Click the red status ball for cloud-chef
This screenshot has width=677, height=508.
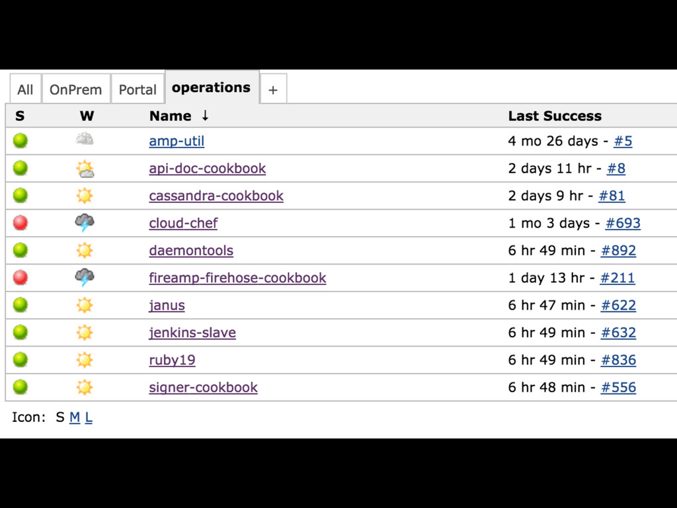[x=20, y=223]
